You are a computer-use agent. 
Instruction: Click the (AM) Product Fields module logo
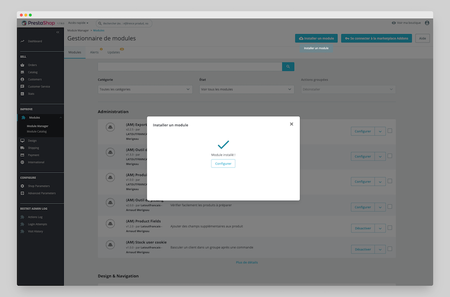pos(110,224)
